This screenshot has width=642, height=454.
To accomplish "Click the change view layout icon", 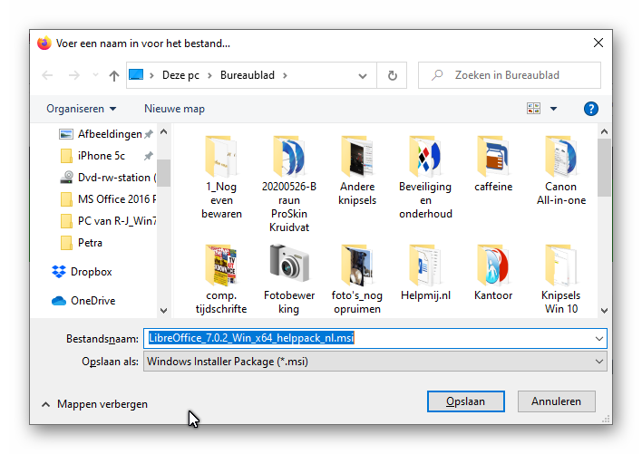I will (x=533, y=109).
